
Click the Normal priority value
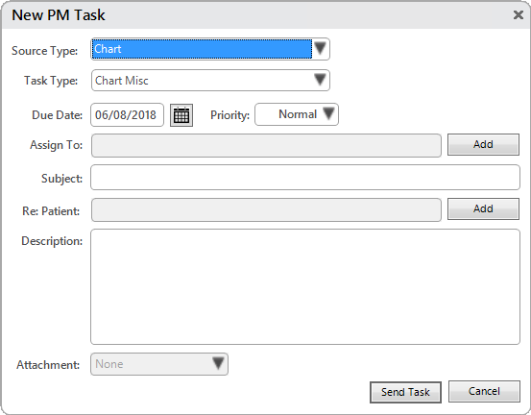pyautogui.click(x=298, y=114)
